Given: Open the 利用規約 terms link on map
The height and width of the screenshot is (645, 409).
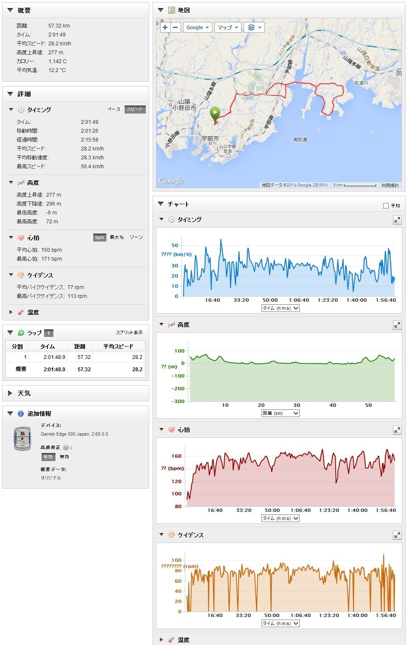Looking at the screenshot, I should 390,185.
